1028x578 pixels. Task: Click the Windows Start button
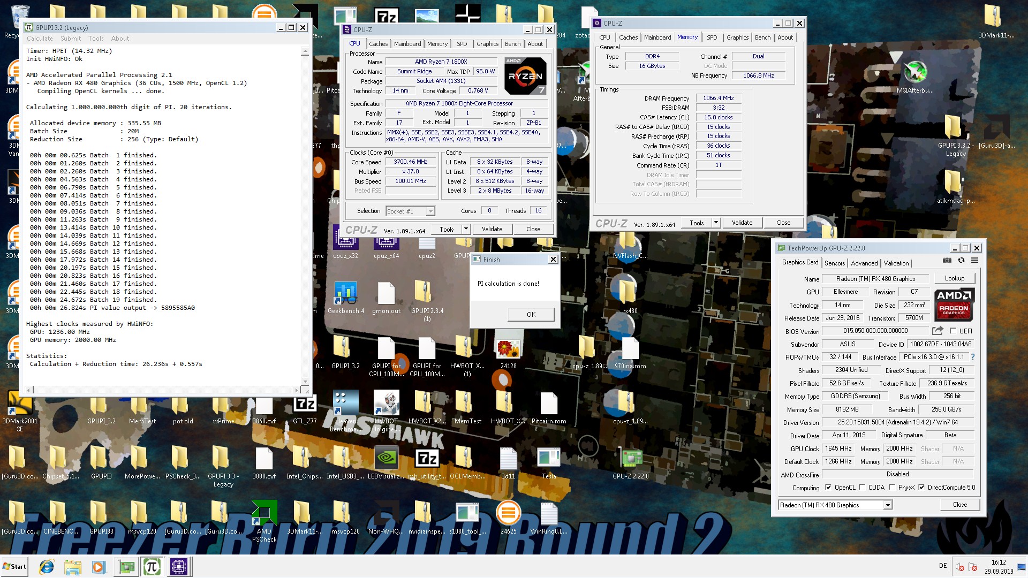14,567
